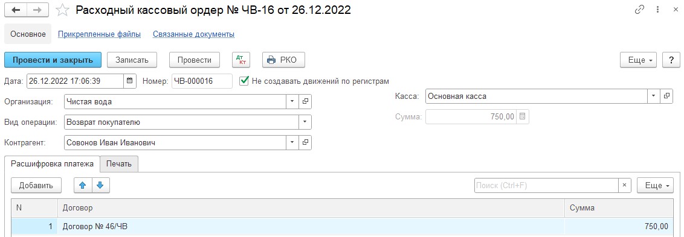Move row down with blue arrow
684x237 pixels.
[100, 185]
